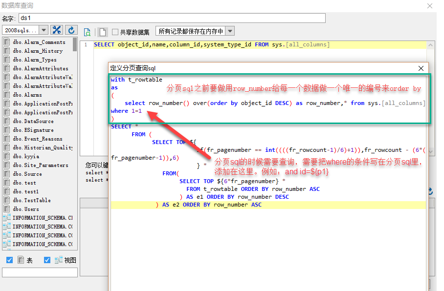Select dbo.Alarm_Comments table
Screen dimensions: 444x291
39,42
